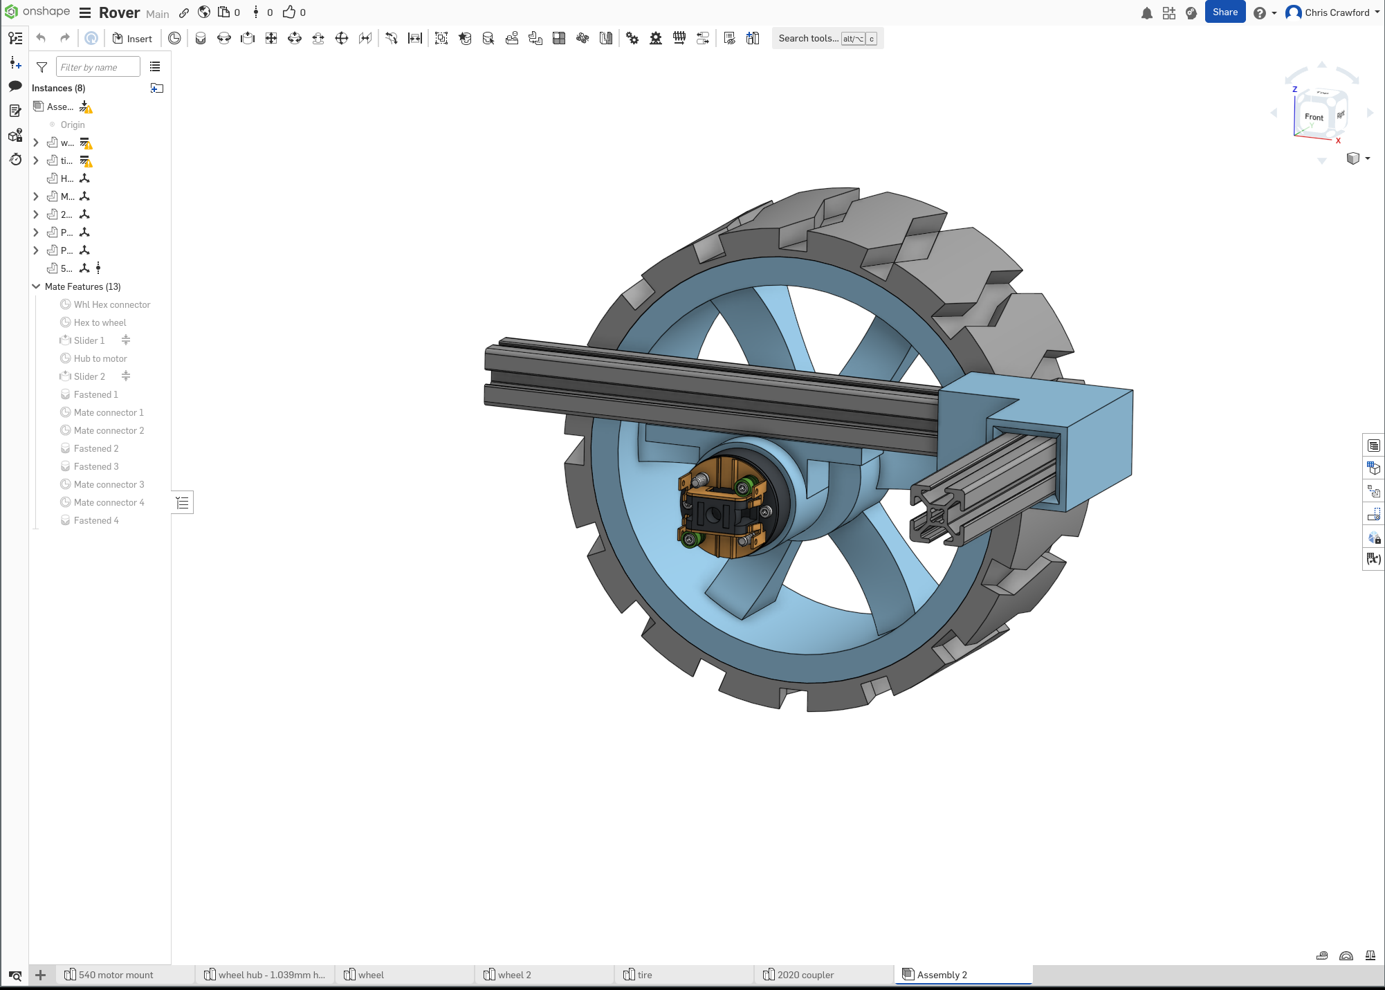
Task: Open the Variables panel icon on right edge
Action: click(x=1374, y=560)
